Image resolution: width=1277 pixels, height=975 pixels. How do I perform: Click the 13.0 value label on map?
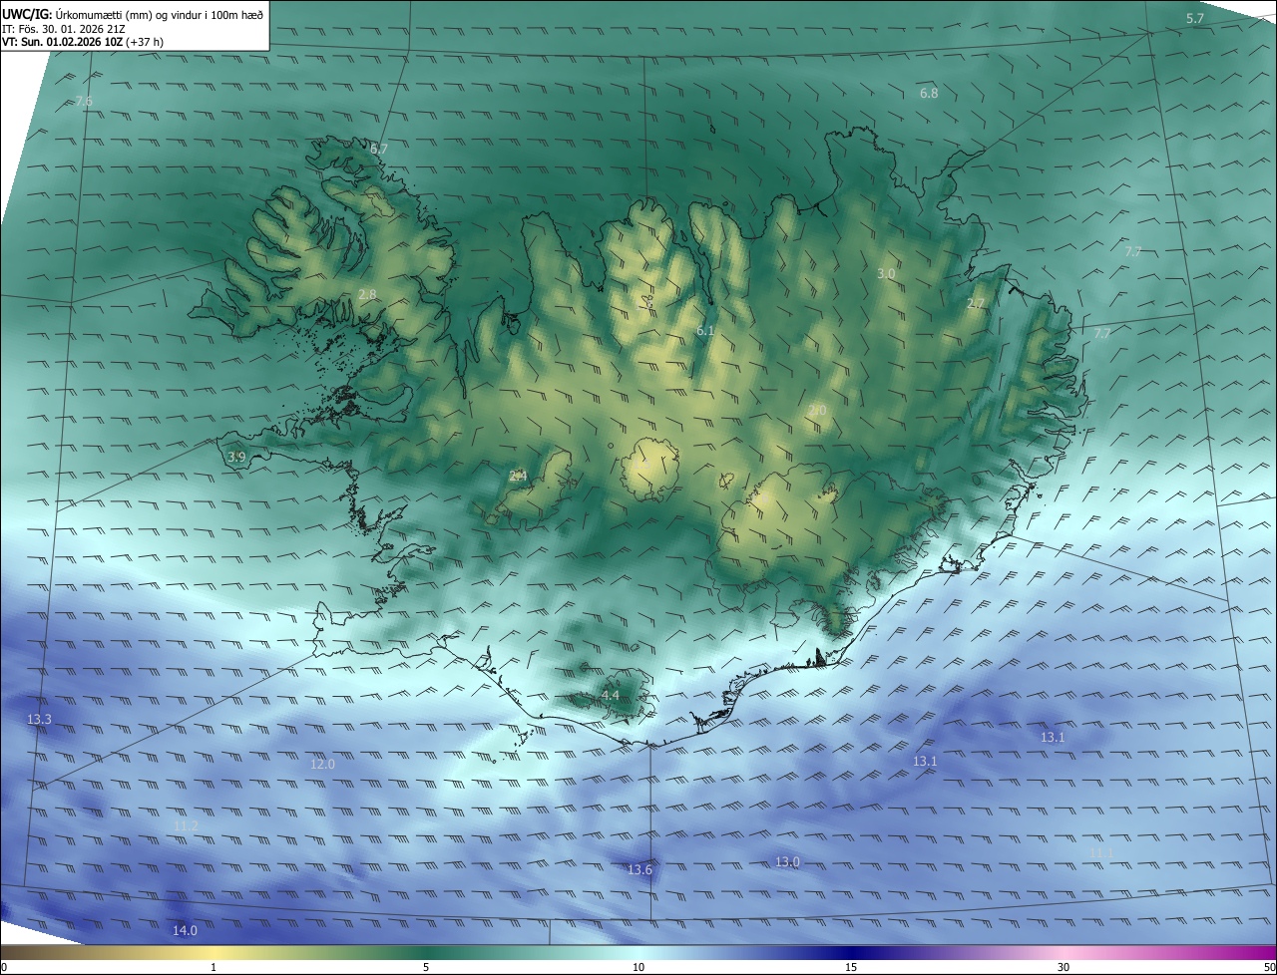[788, 861]
